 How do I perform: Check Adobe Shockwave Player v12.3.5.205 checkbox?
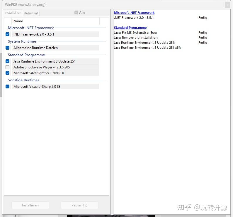click(x=7, y=67)
